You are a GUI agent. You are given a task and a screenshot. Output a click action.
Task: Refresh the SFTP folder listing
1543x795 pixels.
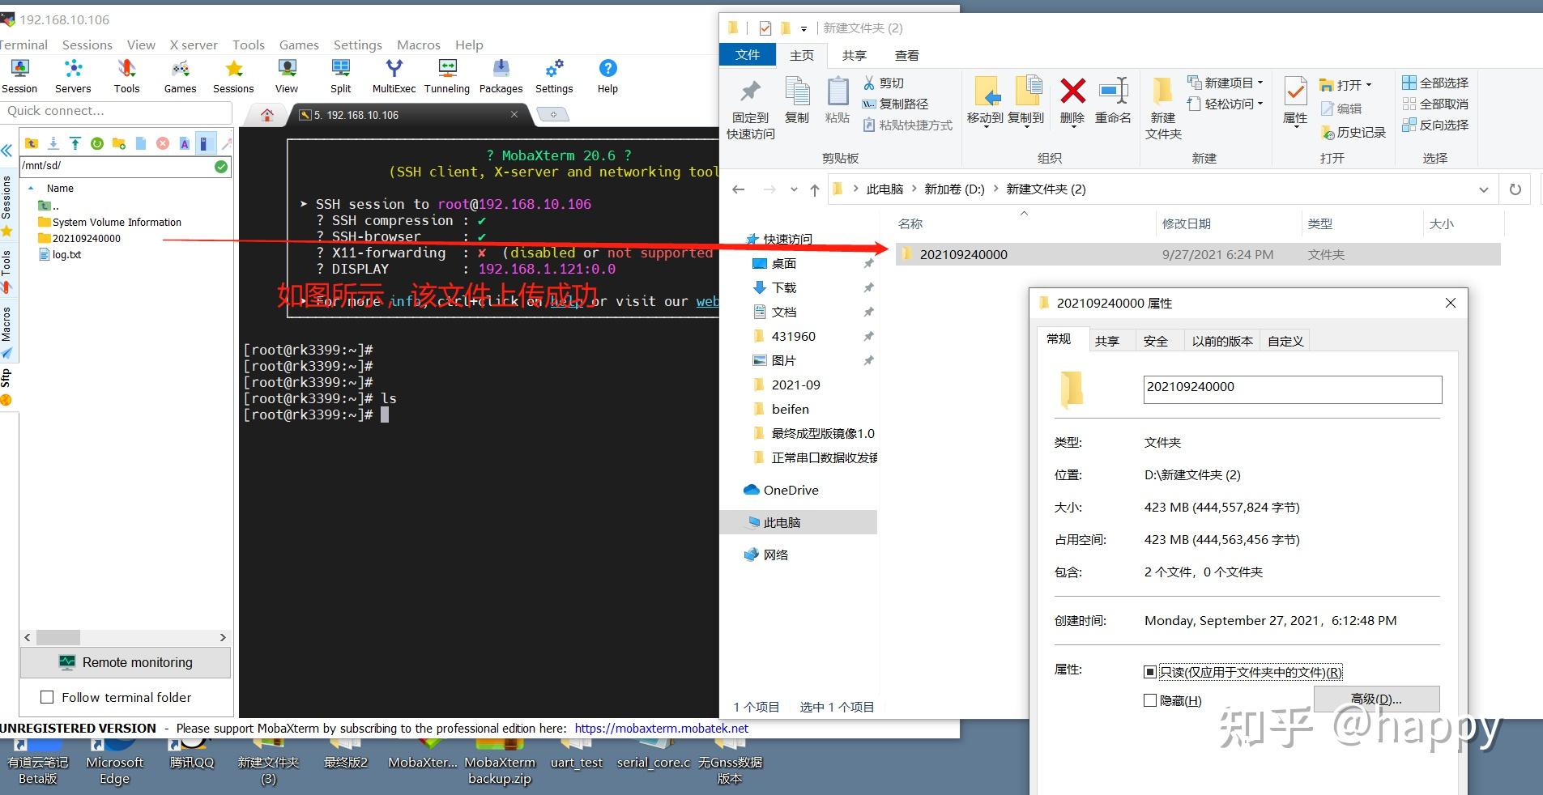[x=97, y=143]
